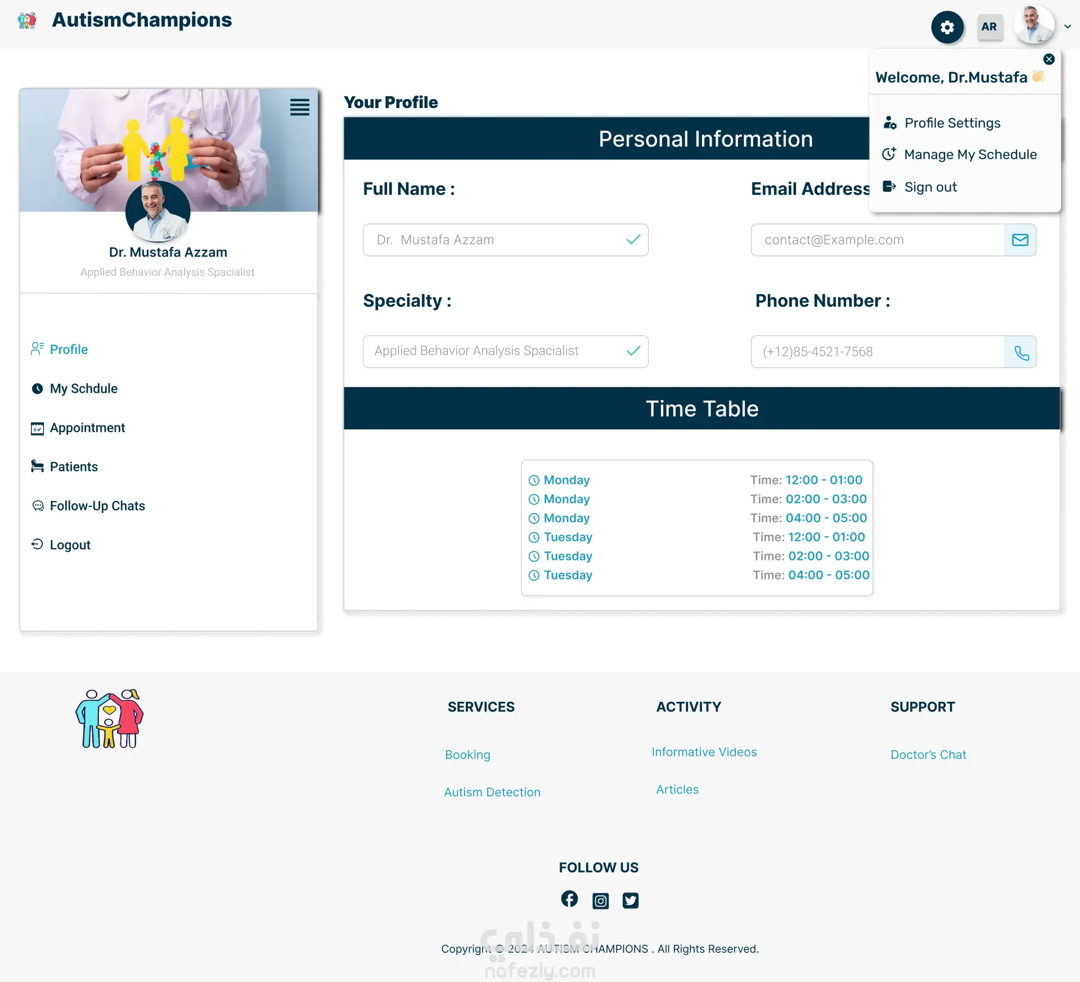Choose Manage My Schedule menu entry
The image size is (1080, 982).
tap(960, 155)
